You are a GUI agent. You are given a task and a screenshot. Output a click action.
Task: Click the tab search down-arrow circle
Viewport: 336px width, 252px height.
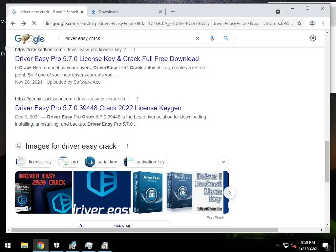278,12
